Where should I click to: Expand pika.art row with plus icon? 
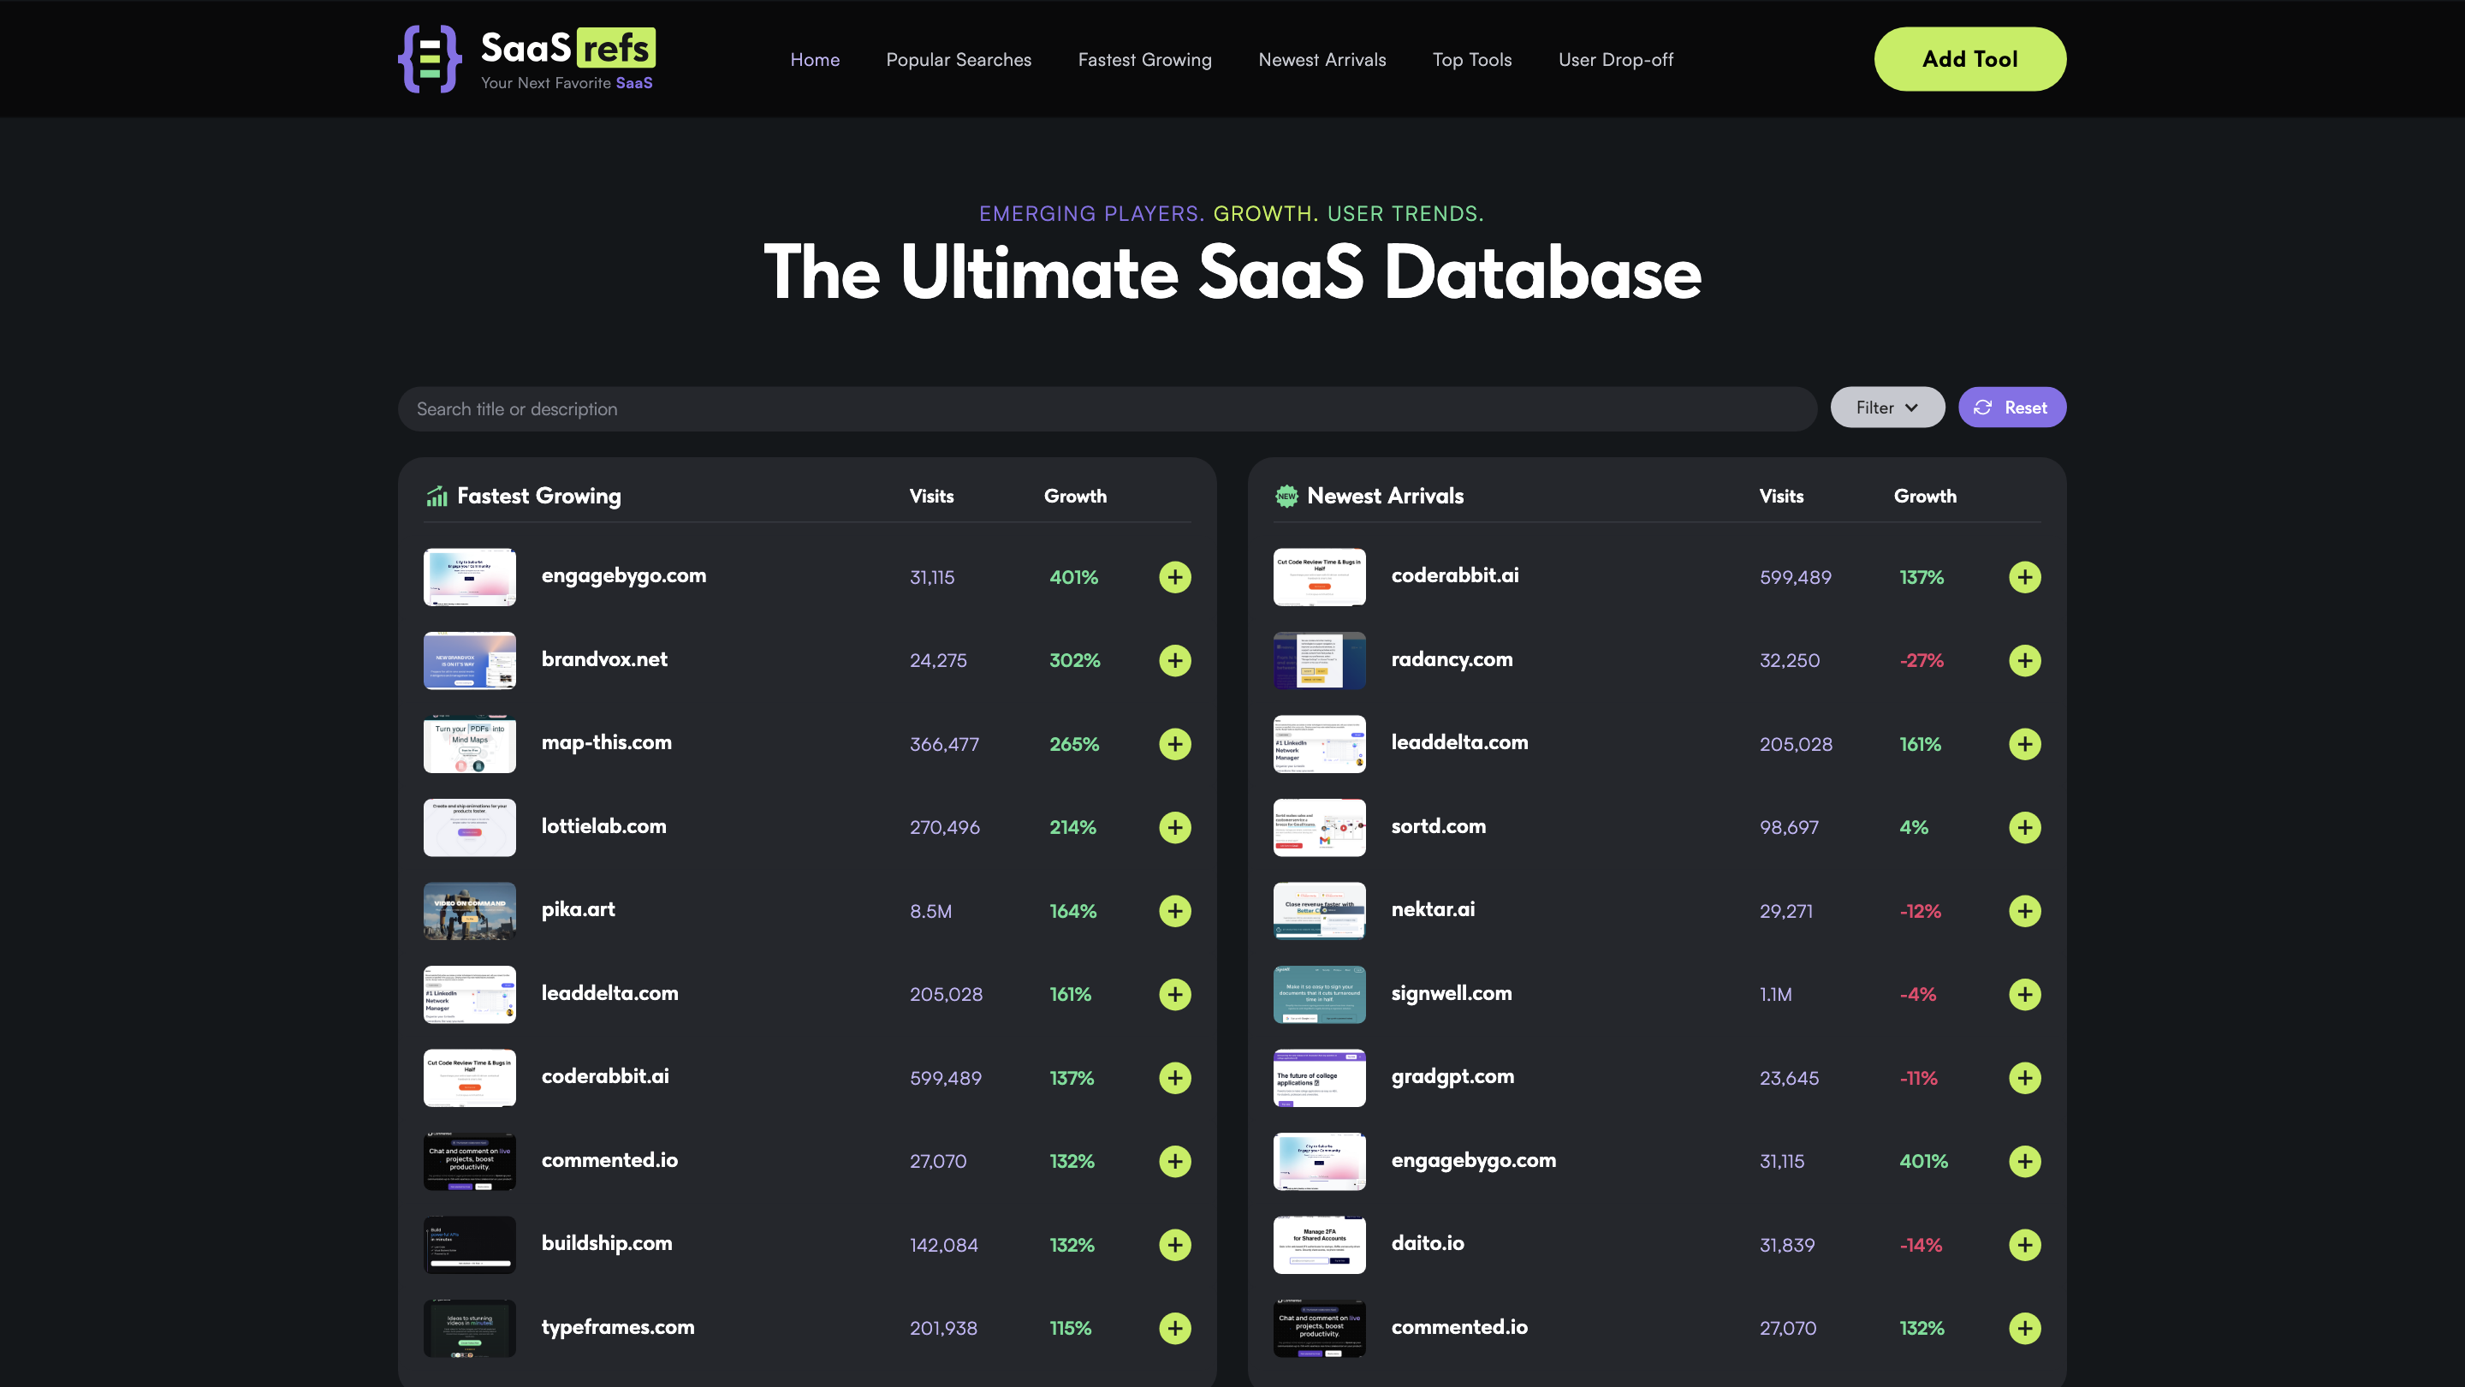pyautogui.click(x=1174, y=910)
